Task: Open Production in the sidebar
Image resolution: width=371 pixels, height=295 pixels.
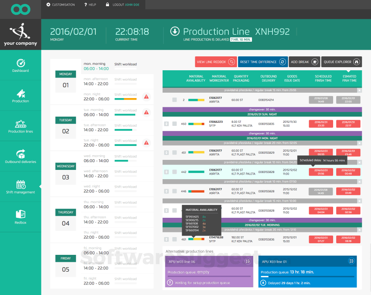Action: click(20, 96)
